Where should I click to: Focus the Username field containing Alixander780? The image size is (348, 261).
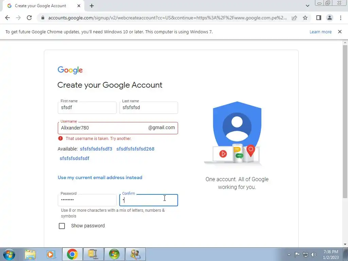[118, 128]
